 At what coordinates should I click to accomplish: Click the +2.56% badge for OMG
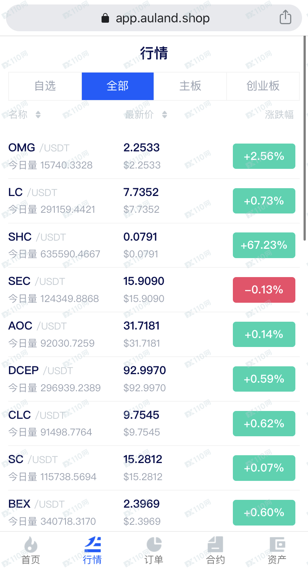click(264, 156)
